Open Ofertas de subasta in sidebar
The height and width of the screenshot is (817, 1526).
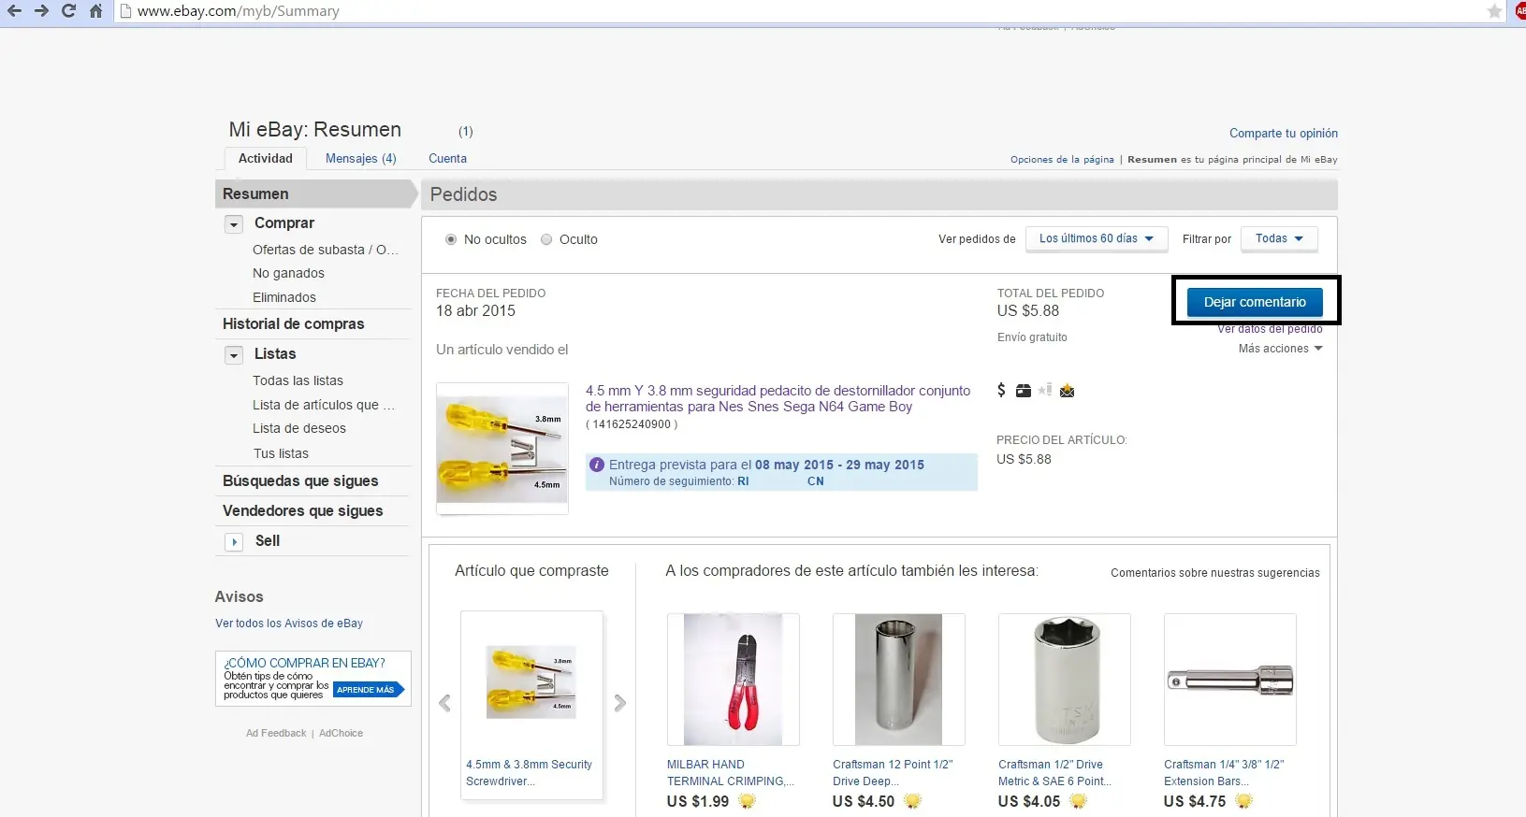pyautogui.click(x=326, y=250)
